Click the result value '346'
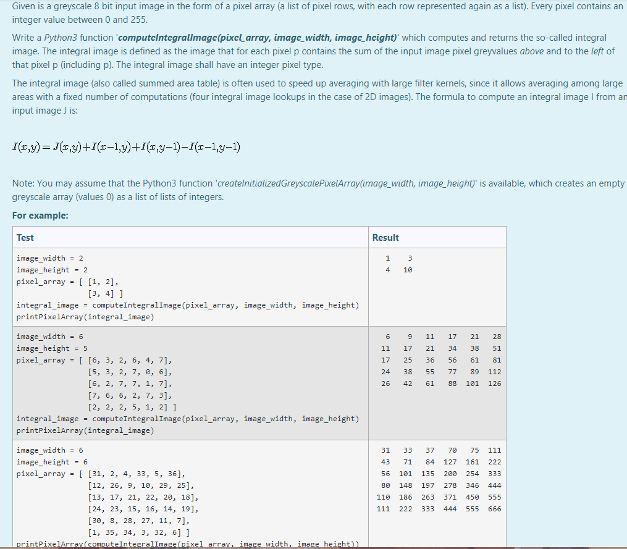This screenshot has height=549, width=627. click(x=472, y=485)
